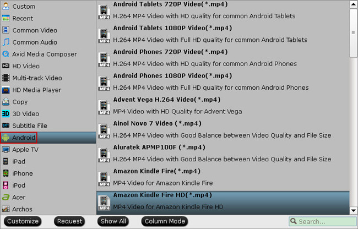
Task: Click MP4 icon for Android Tablets 720P
Action: pyautogui.click(x=104, y=12)
